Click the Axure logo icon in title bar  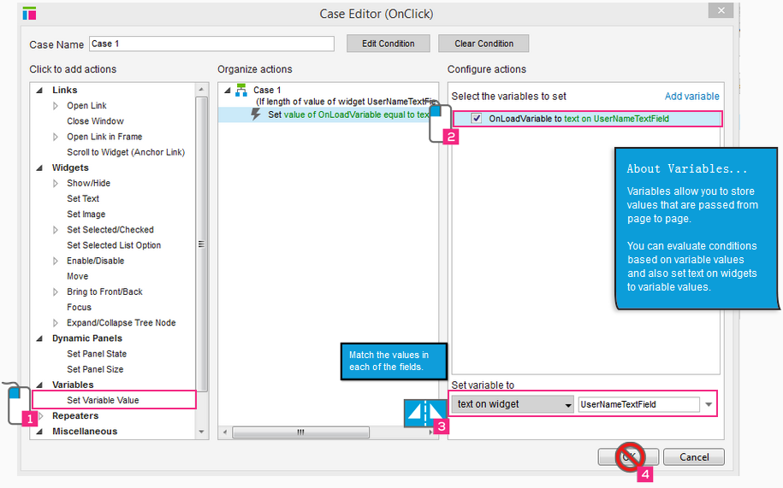tap(30, 14)
